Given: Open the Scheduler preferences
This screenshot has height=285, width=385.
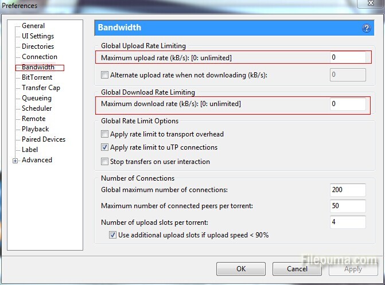Looking at the screenshot, I should coord(37,108).
